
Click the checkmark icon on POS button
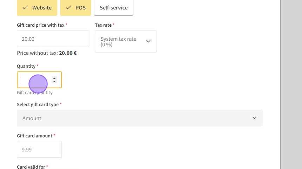pos(68,7)
